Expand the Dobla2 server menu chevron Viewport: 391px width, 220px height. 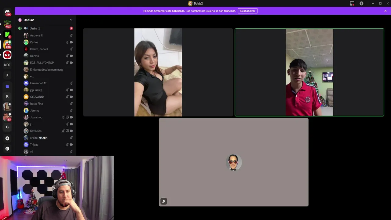71,20
